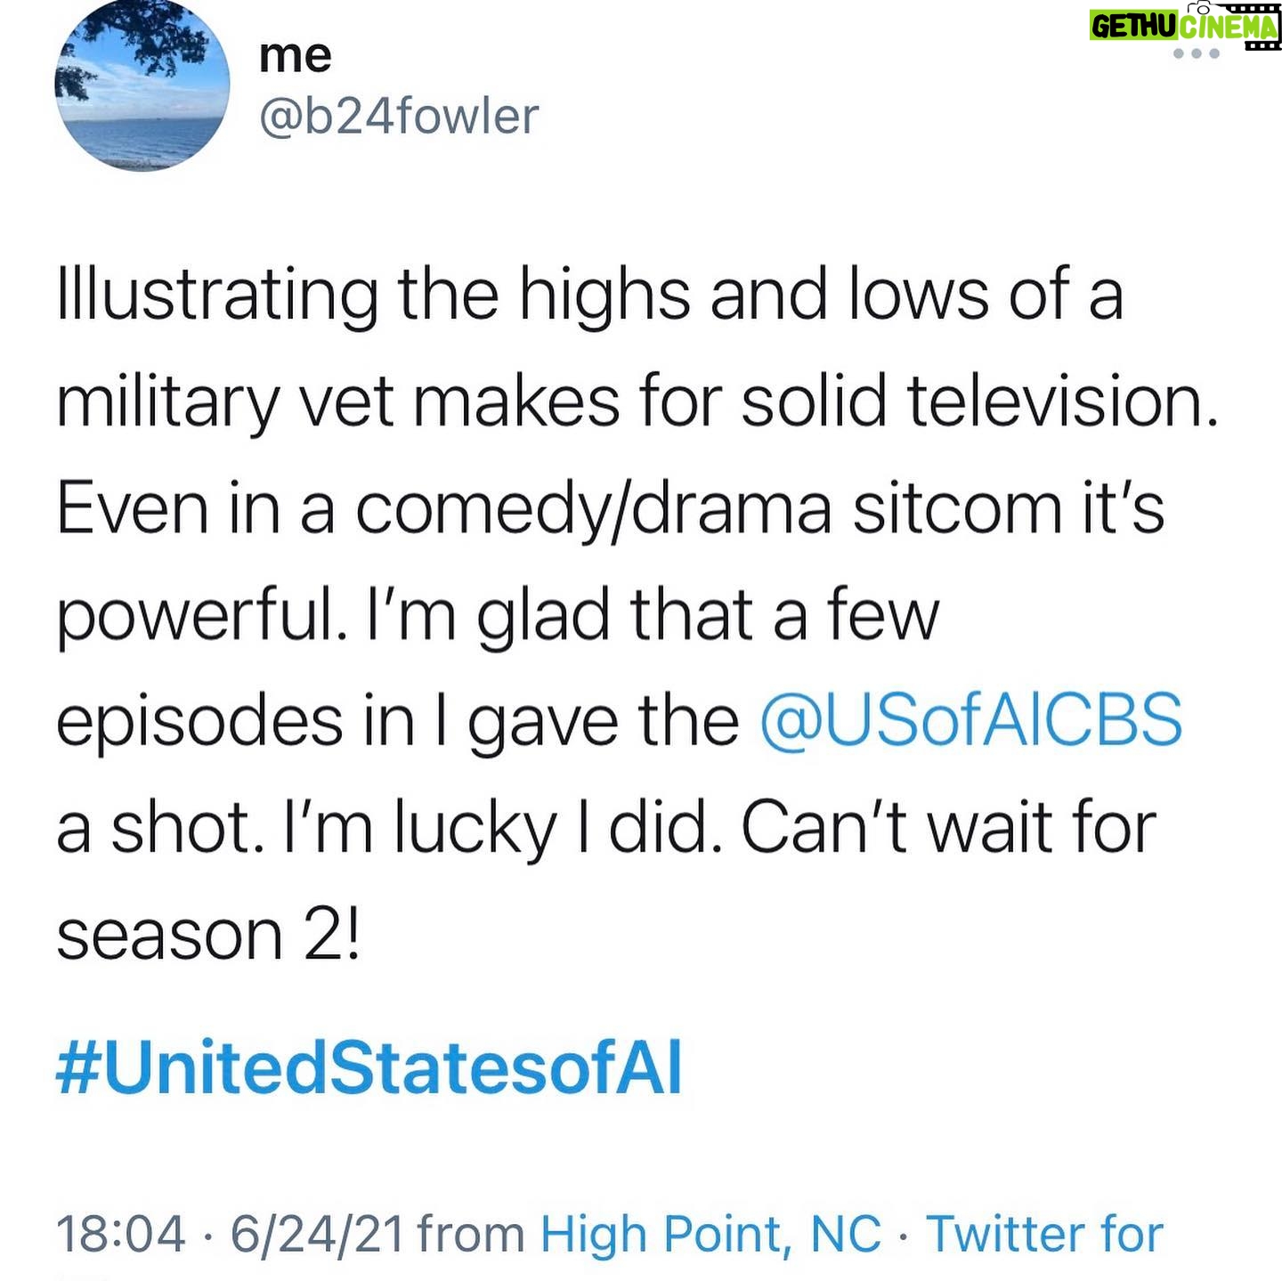Click the display name "me"

pos(296,57)
